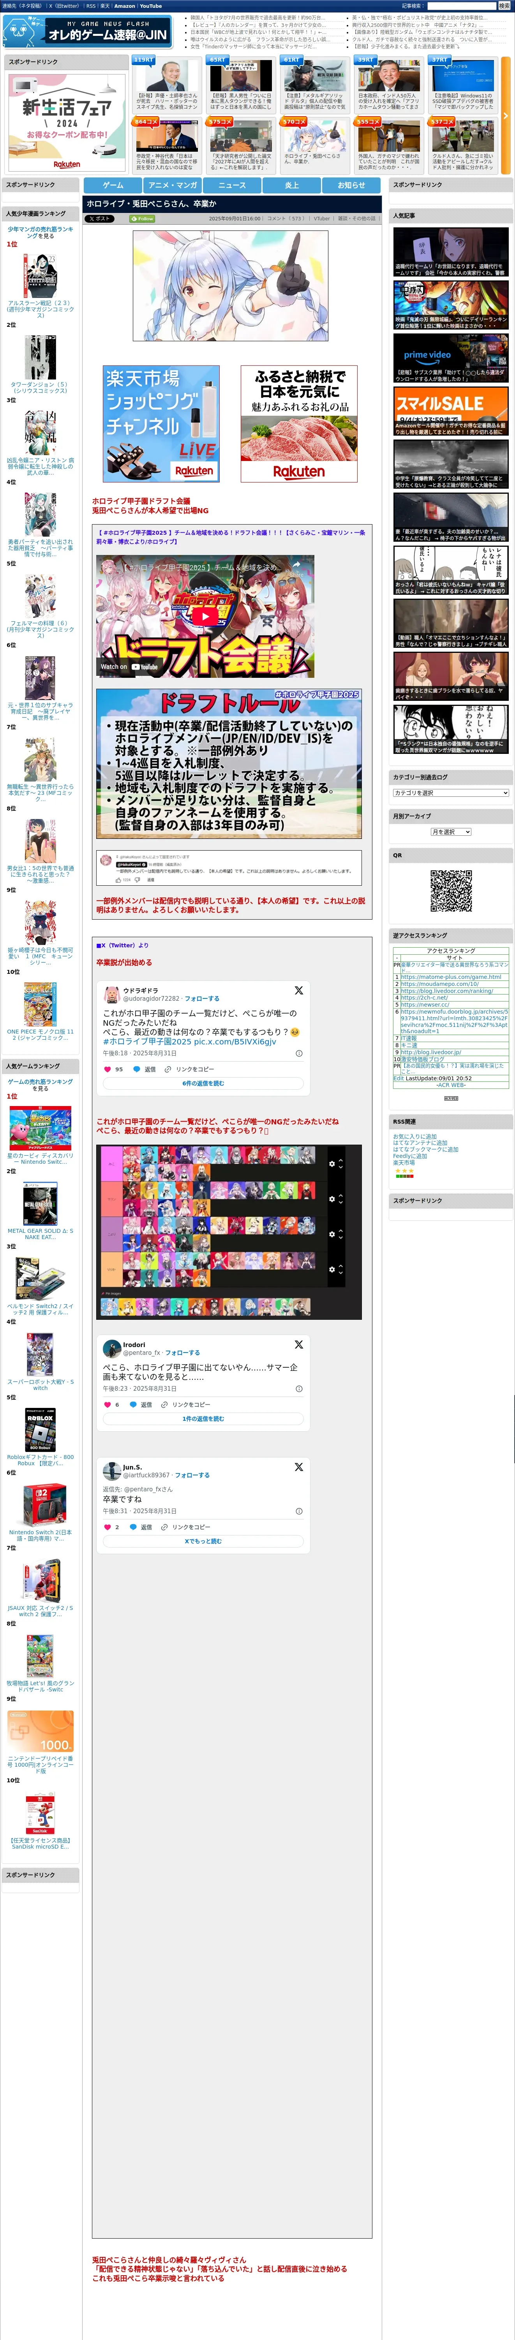
Task: Open info icon on ウドラギドラ's tweet
Action: coord(299,1053)
